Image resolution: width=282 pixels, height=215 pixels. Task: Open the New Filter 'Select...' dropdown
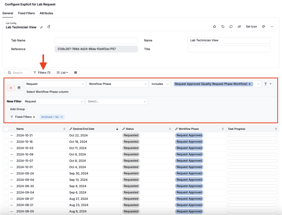pos(116,101)
